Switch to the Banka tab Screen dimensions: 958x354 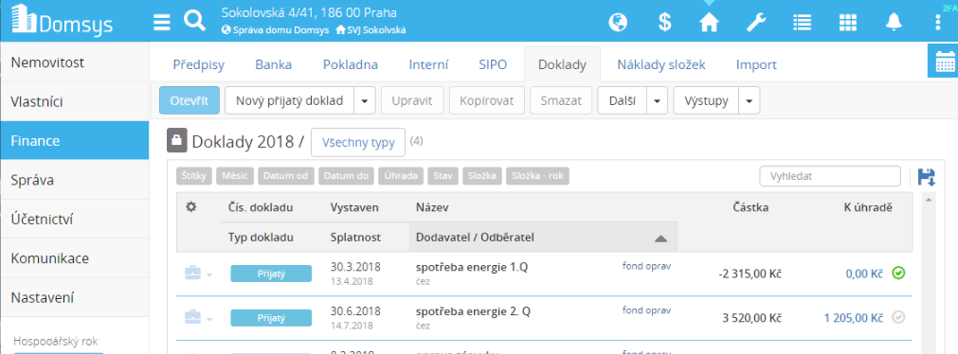coord(273,64)
